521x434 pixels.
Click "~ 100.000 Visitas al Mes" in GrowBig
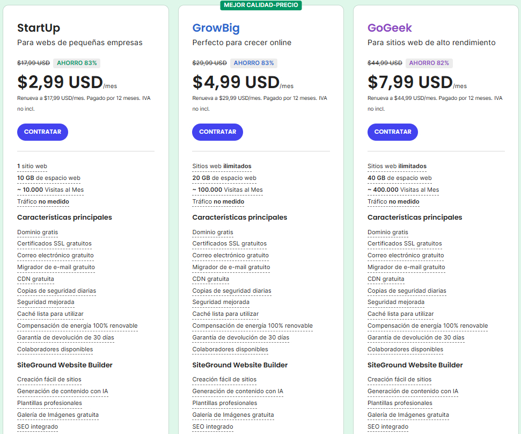[228, 190]
